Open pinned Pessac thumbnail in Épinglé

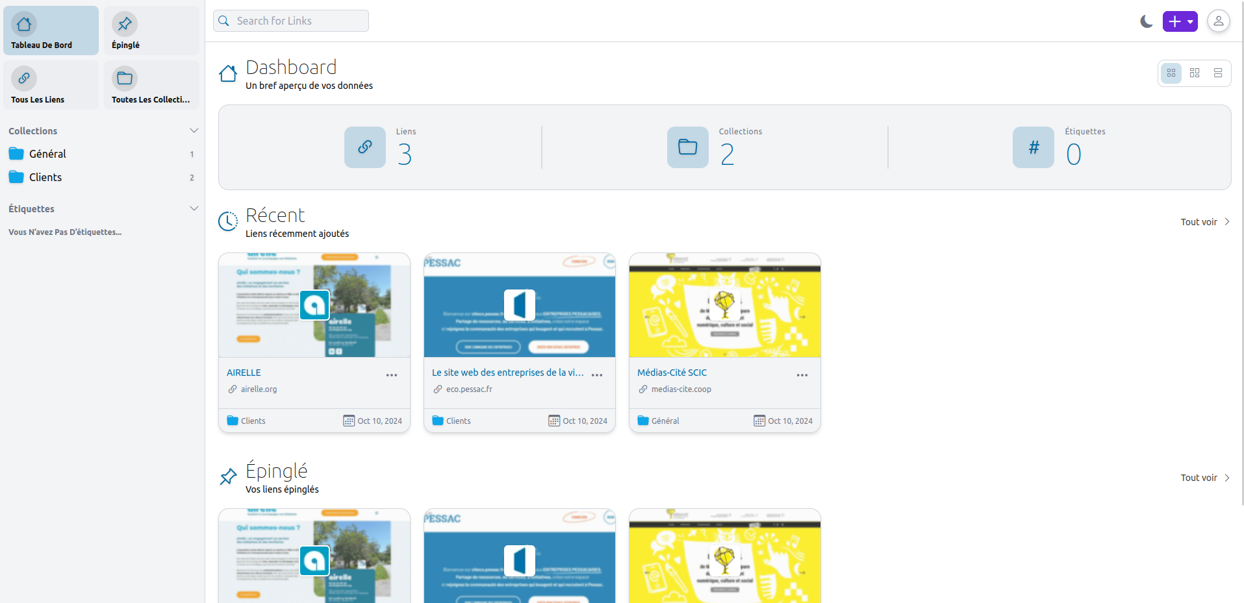[520, 556]
